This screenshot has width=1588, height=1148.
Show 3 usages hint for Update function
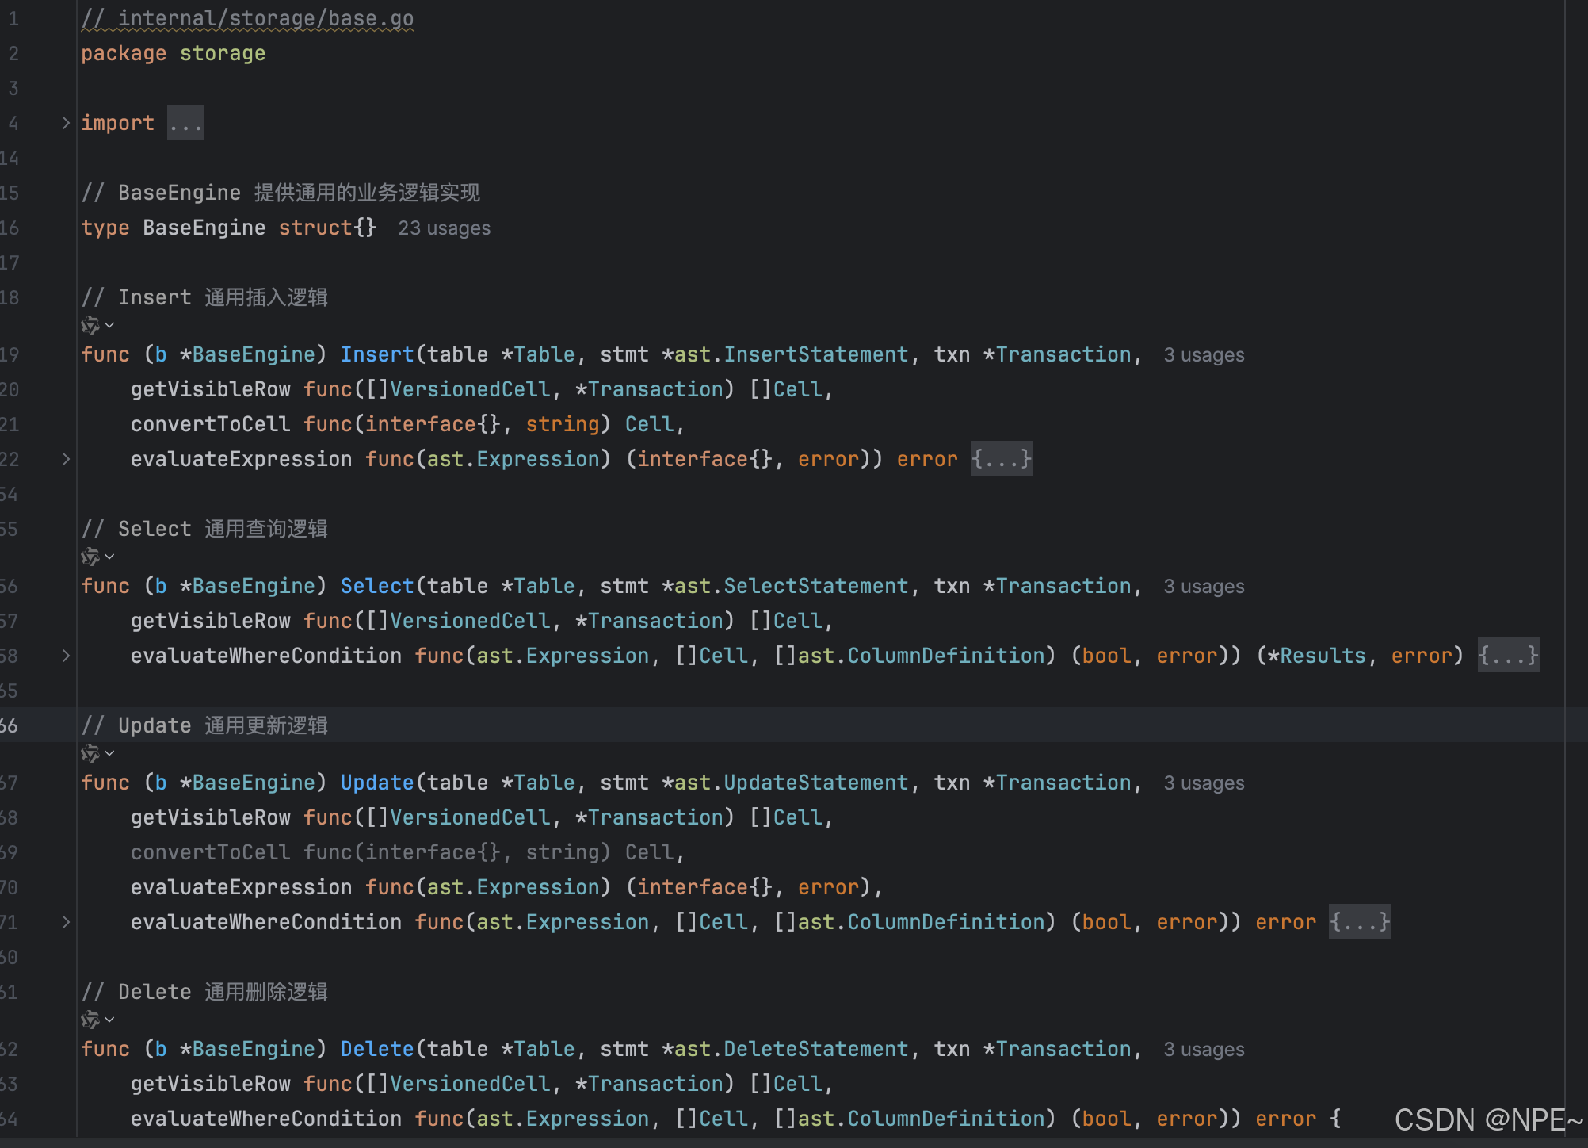pos(1204,783)
